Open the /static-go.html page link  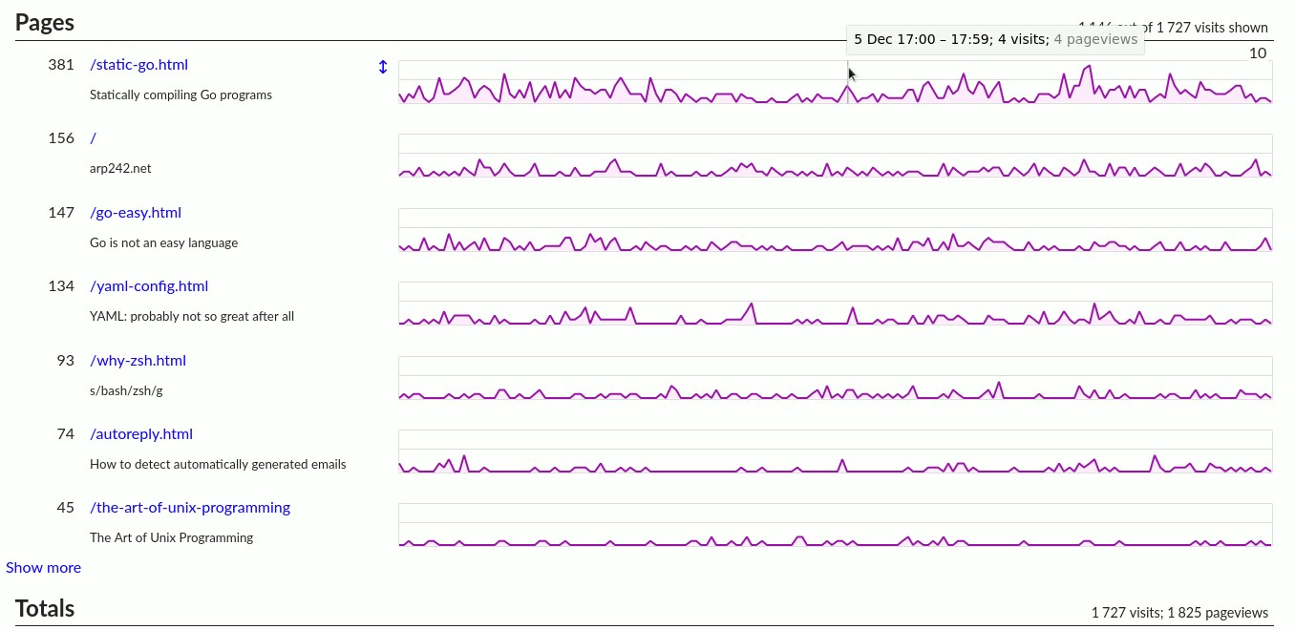coord(138,65)
